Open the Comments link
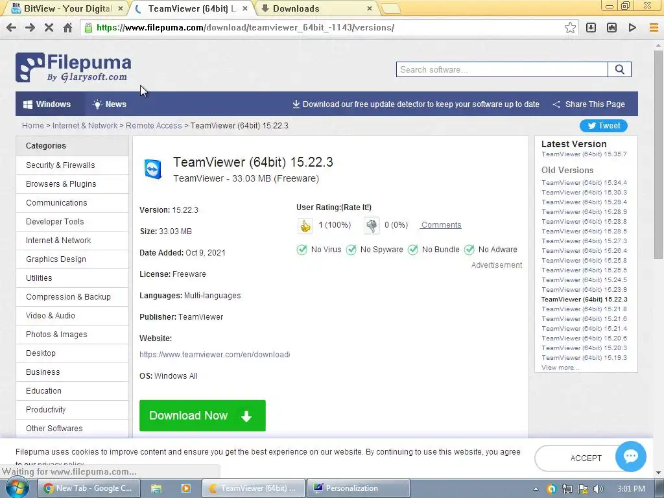The image size is (664, 498). click(441, 225)
